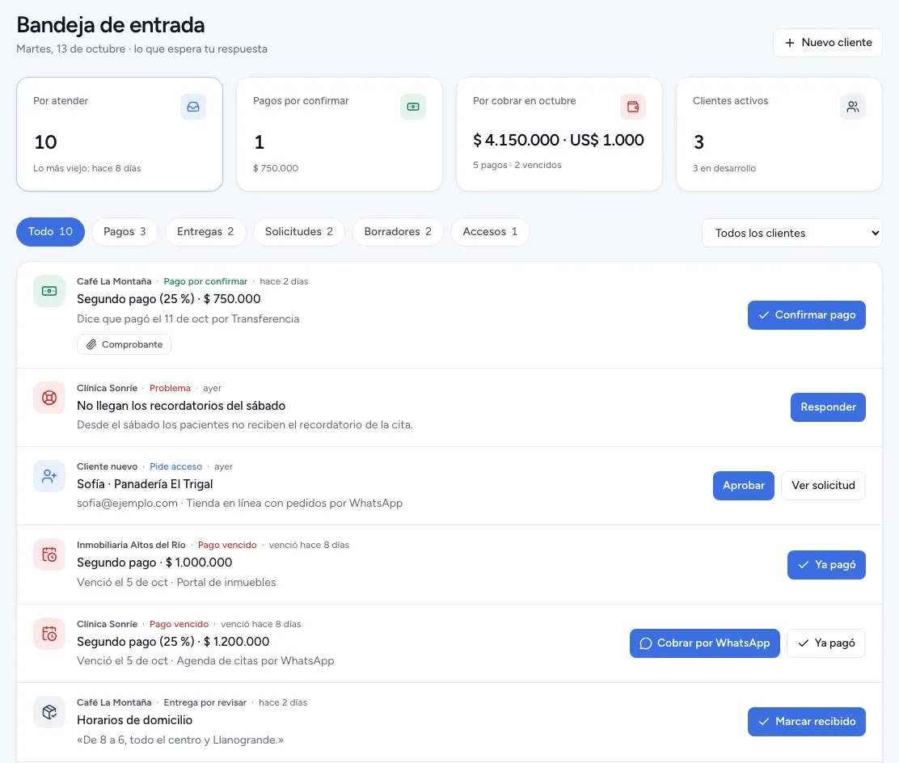The image size is (899, 763).
Task: Click the text Lo más viejo: hace 8 días
Action: [87, 169]
